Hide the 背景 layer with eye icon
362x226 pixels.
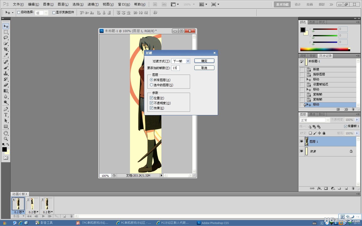pos(301,151)
